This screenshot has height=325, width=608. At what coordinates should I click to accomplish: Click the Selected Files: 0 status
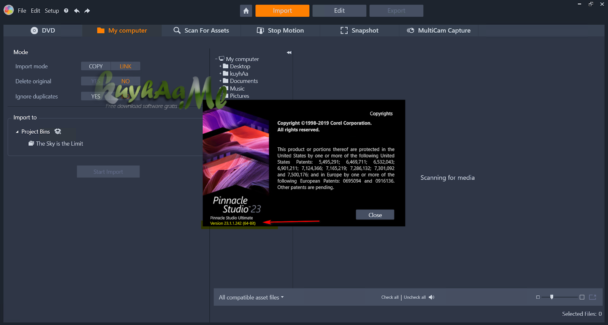coord(582,314)
